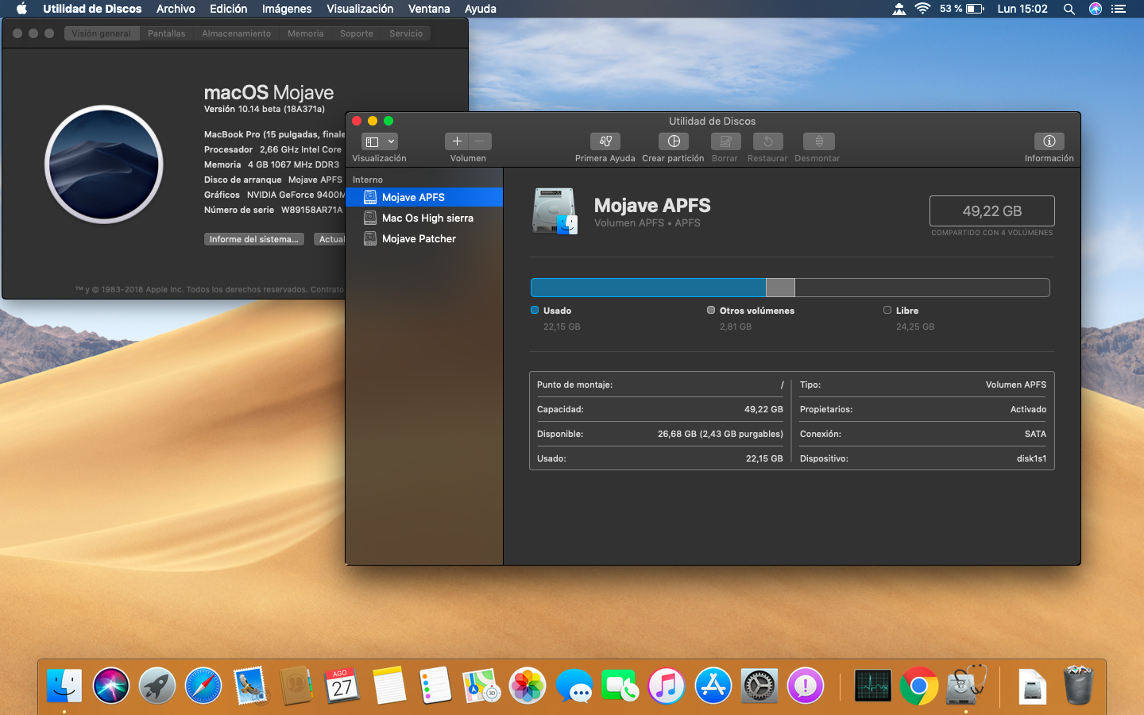Click the Dispositivo value disk1s1
This screenshot has width=1144, height=715.
click(x=1031, y=458)
